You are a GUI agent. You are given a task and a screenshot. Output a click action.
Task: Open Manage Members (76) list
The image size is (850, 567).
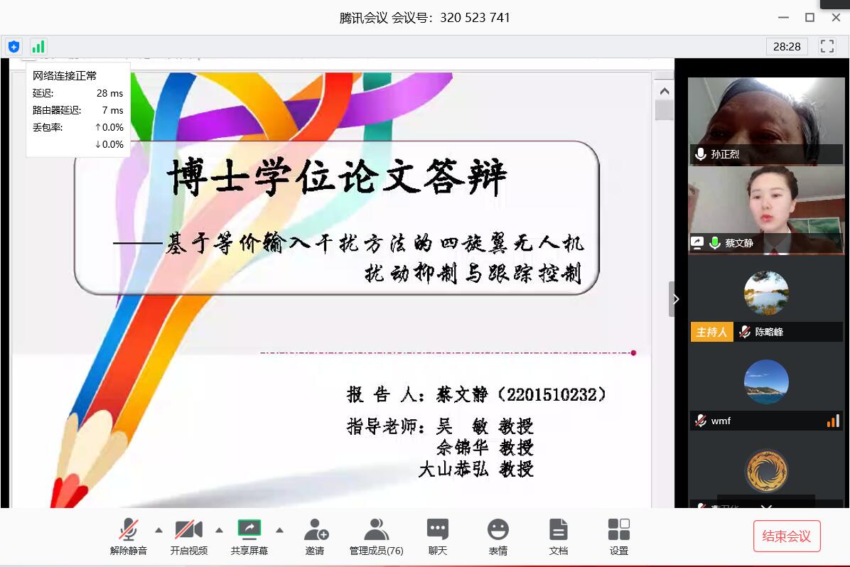point(376,536)
